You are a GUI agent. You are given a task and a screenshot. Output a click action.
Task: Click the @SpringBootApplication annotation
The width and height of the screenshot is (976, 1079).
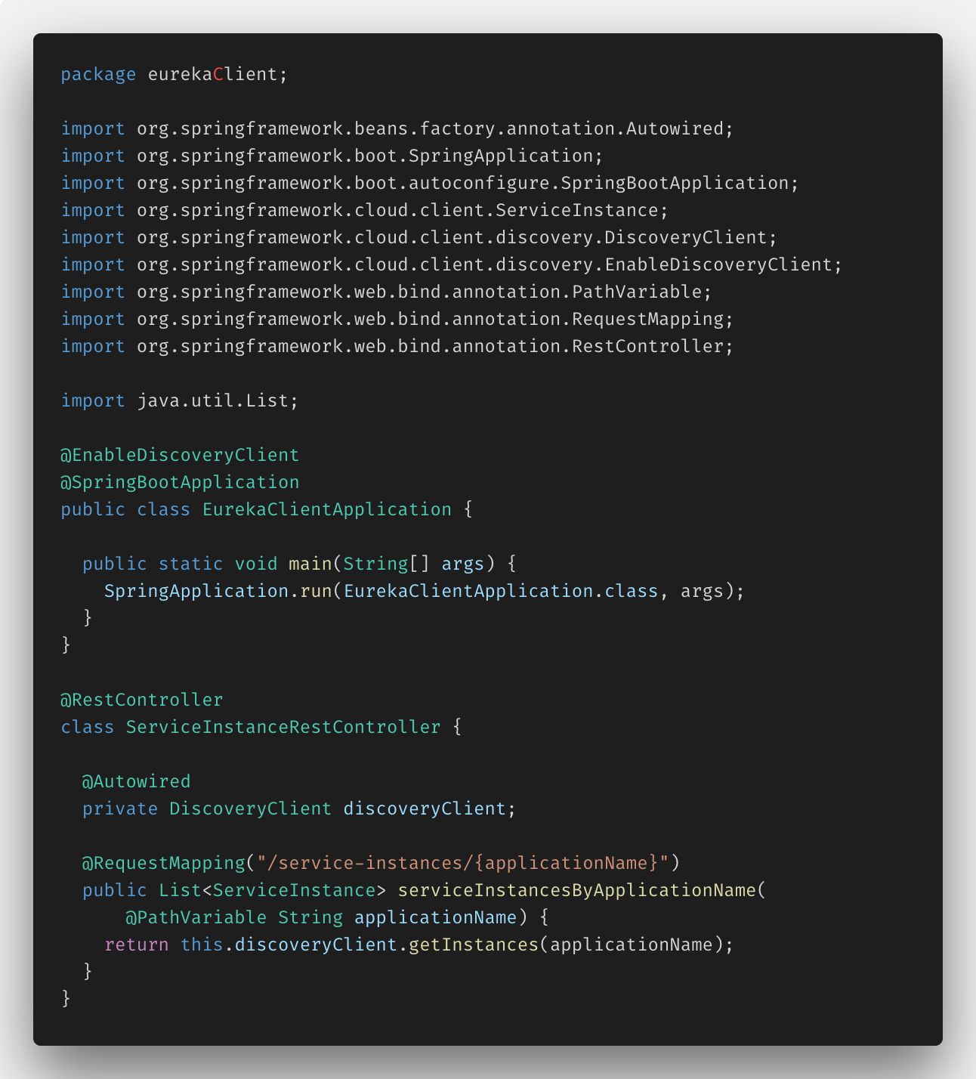180,482
